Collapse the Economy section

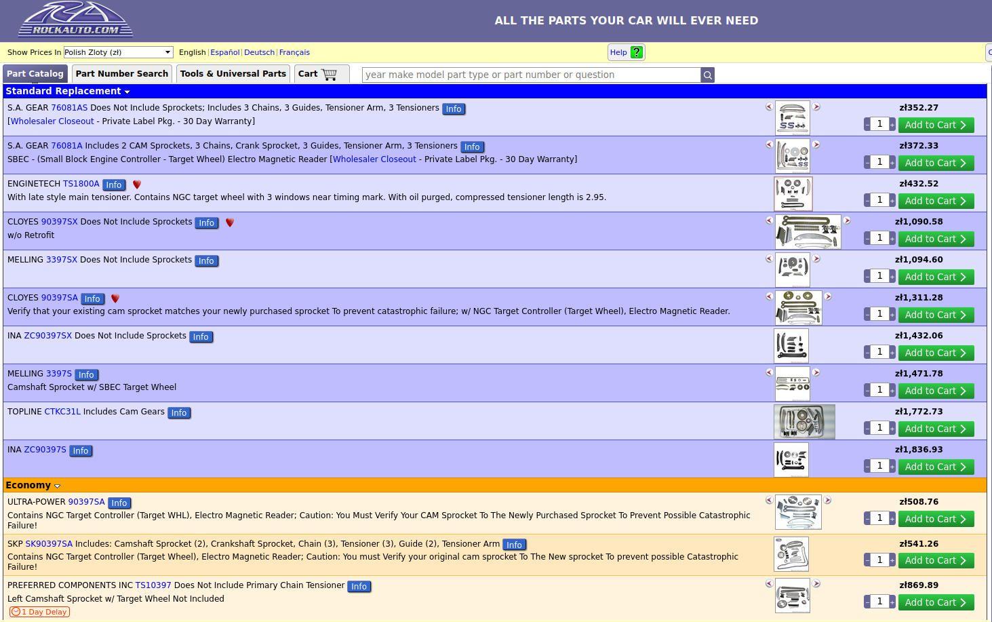click(x=57, y=486)
